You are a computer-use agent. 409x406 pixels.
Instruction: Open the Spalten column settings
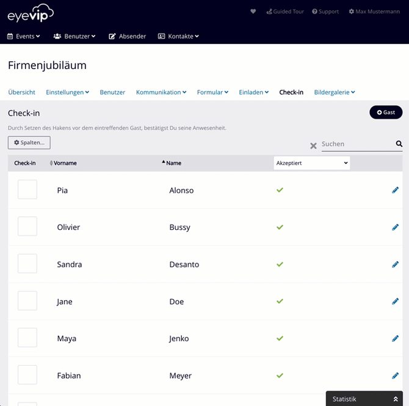[x=29, y=142]
